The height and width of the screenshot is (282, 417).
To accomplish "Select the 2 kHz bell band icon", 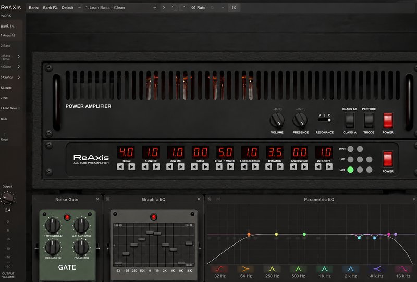I will (x=351, y=269).
